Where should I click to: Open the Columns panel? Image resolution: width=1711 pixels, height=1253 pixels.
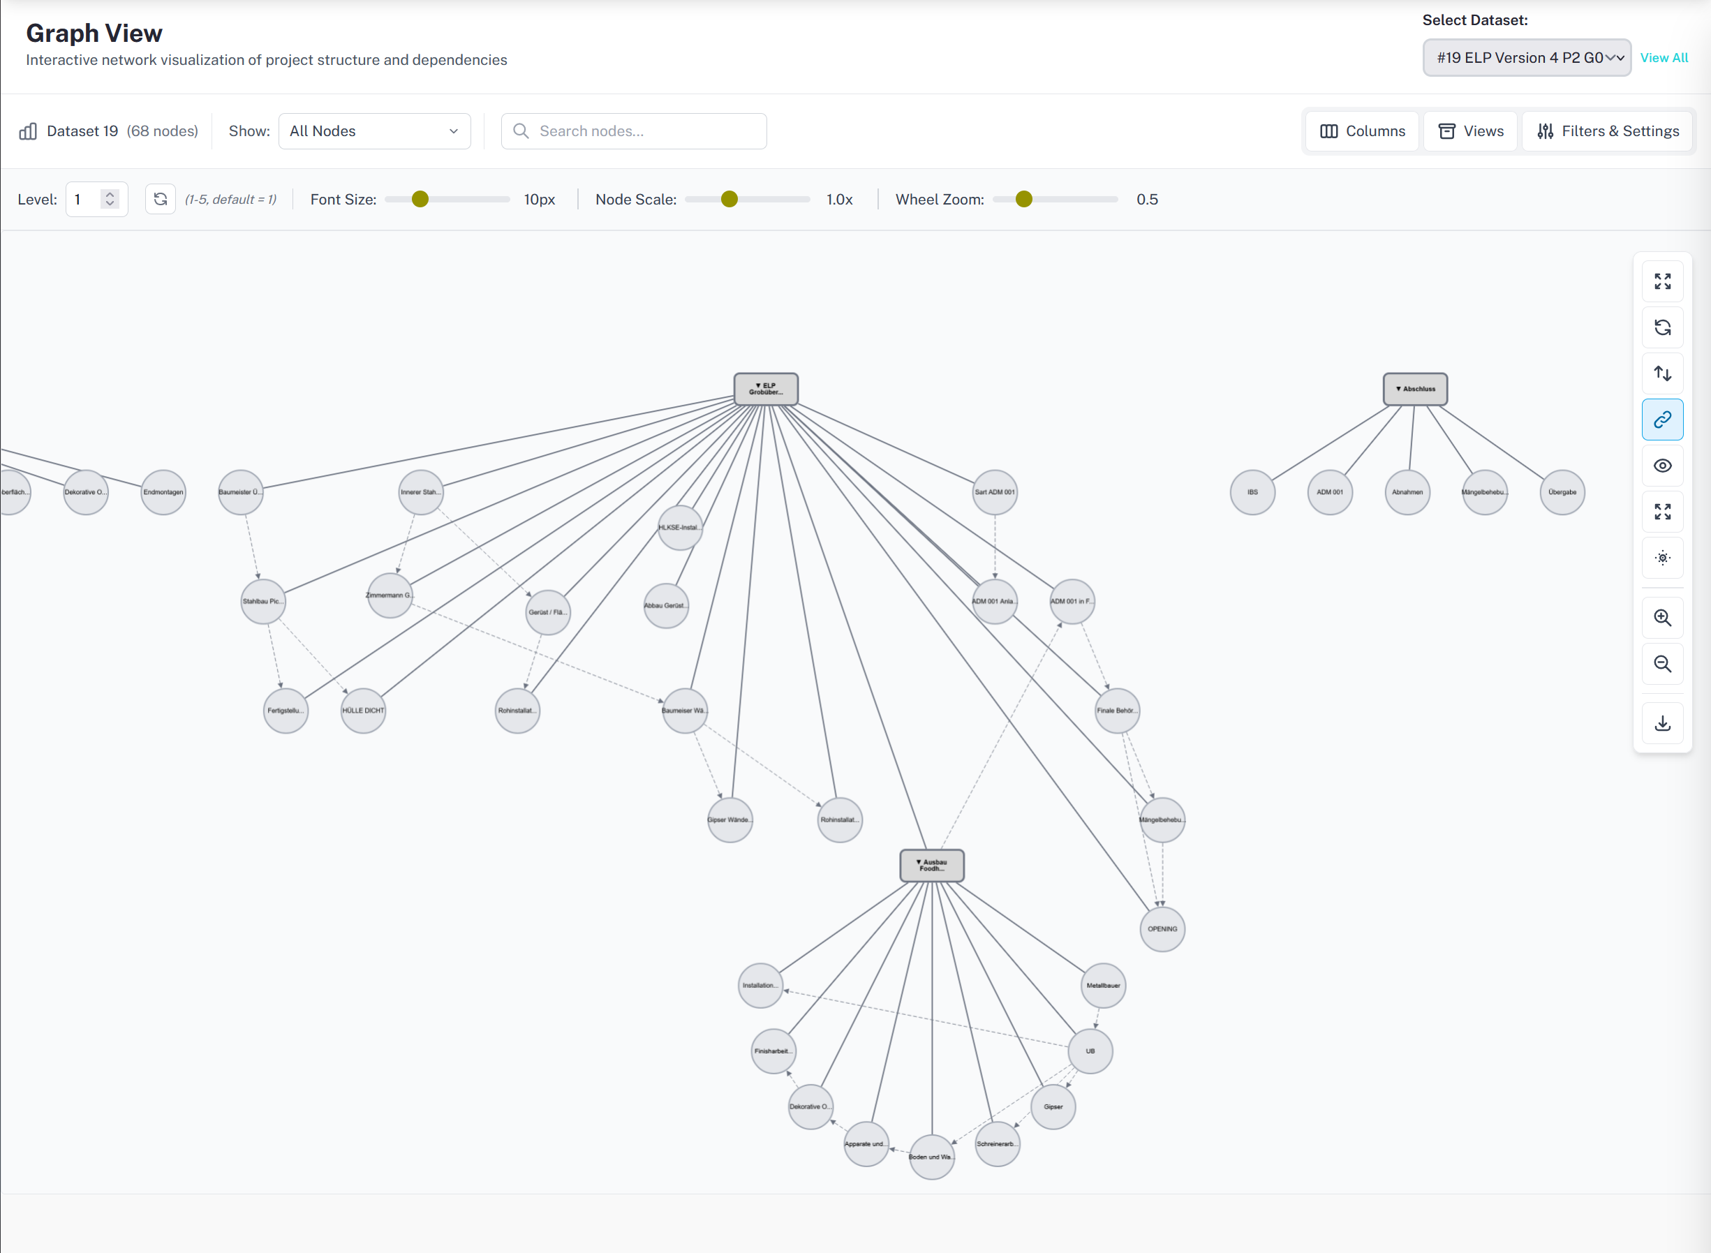(1362, 131)
